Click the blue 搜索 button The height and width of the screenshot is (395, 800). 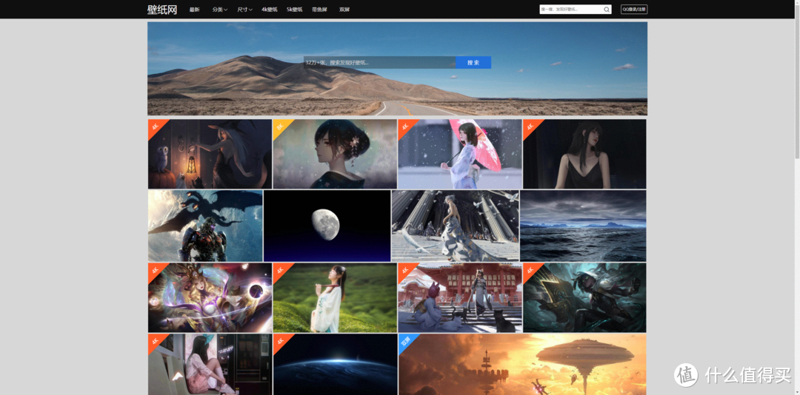pos(473,62)
